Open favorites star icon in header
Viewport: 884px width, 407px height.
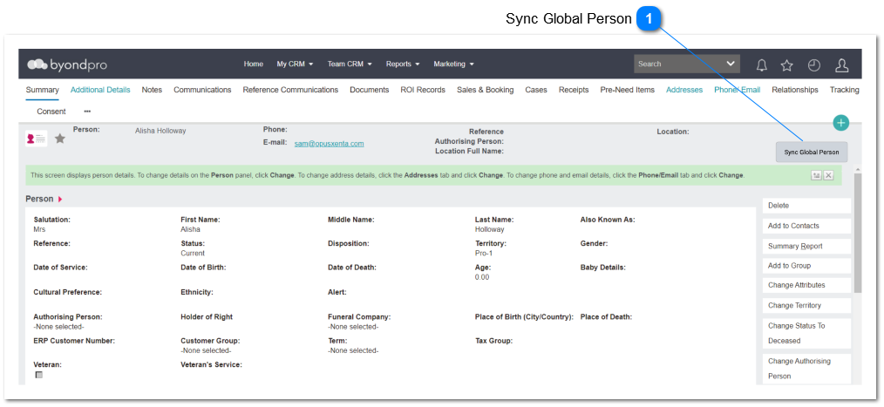(x=787, y=64)
